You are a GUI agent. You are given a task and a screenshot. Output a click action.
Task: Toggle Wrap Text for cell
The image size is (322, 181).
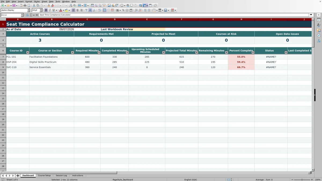point(100,10)
